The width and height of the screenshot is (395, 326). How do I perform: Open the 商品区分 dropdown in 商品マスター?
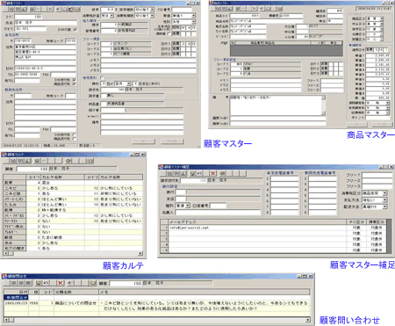[382, 18]
